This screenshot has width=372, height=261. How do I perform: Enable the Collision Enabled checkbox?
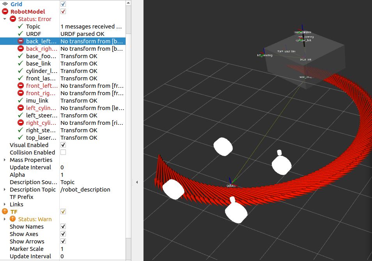pyautogui.click(x=63, y=152)
